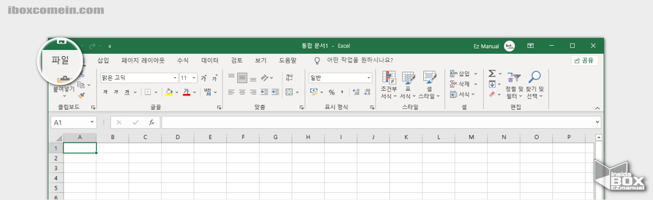Click the Clear eraser icon
Image resolution: width=653 pixels, height=200 pixels.
(x=492, y=94)
